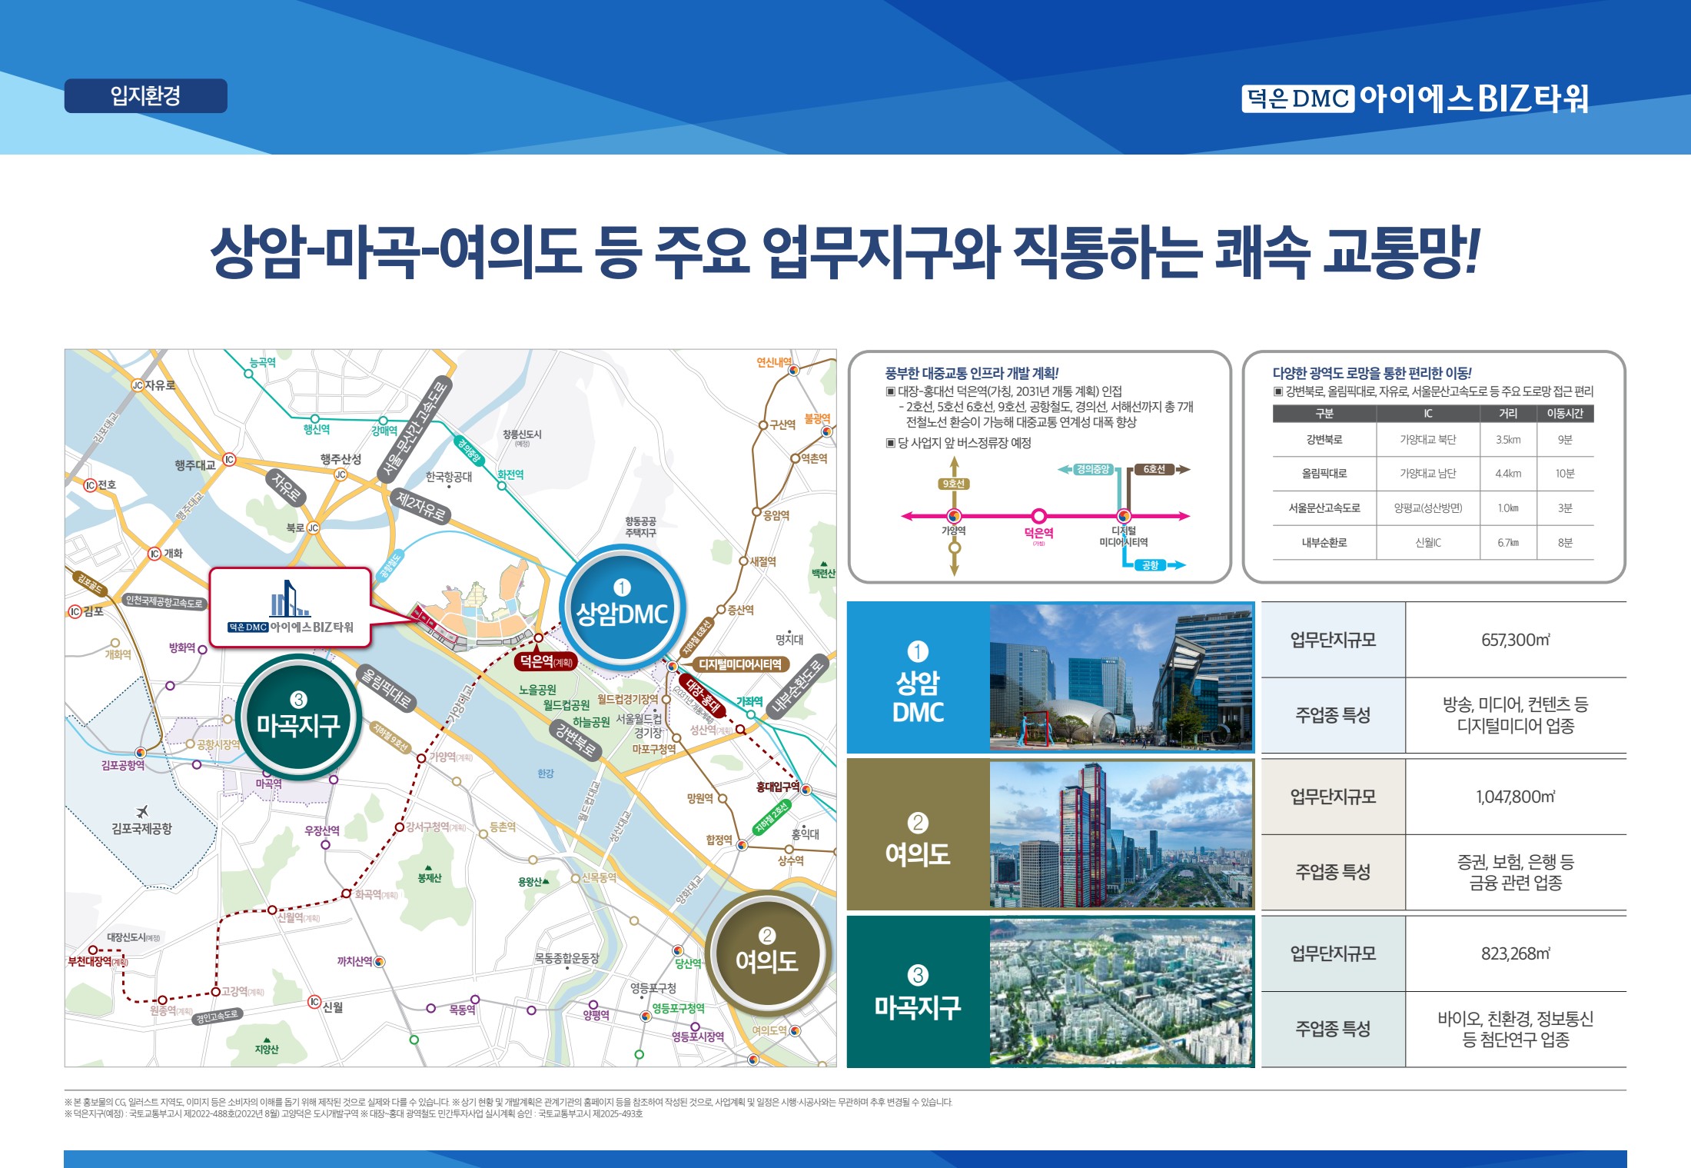Click the 공항 tag in transit diagram
This screenshot has width=1691, height=1168.
point(1151,565)
